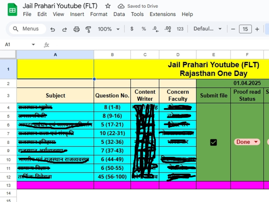Decrease the font size

pos(233,29)
